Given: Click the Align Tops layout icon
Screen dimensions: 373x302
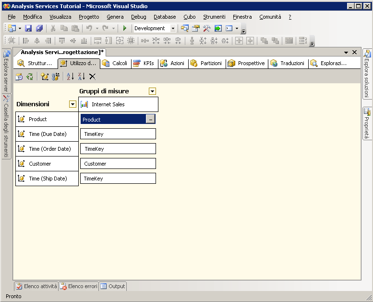Looking at the screenshot, I should [62, 41].
